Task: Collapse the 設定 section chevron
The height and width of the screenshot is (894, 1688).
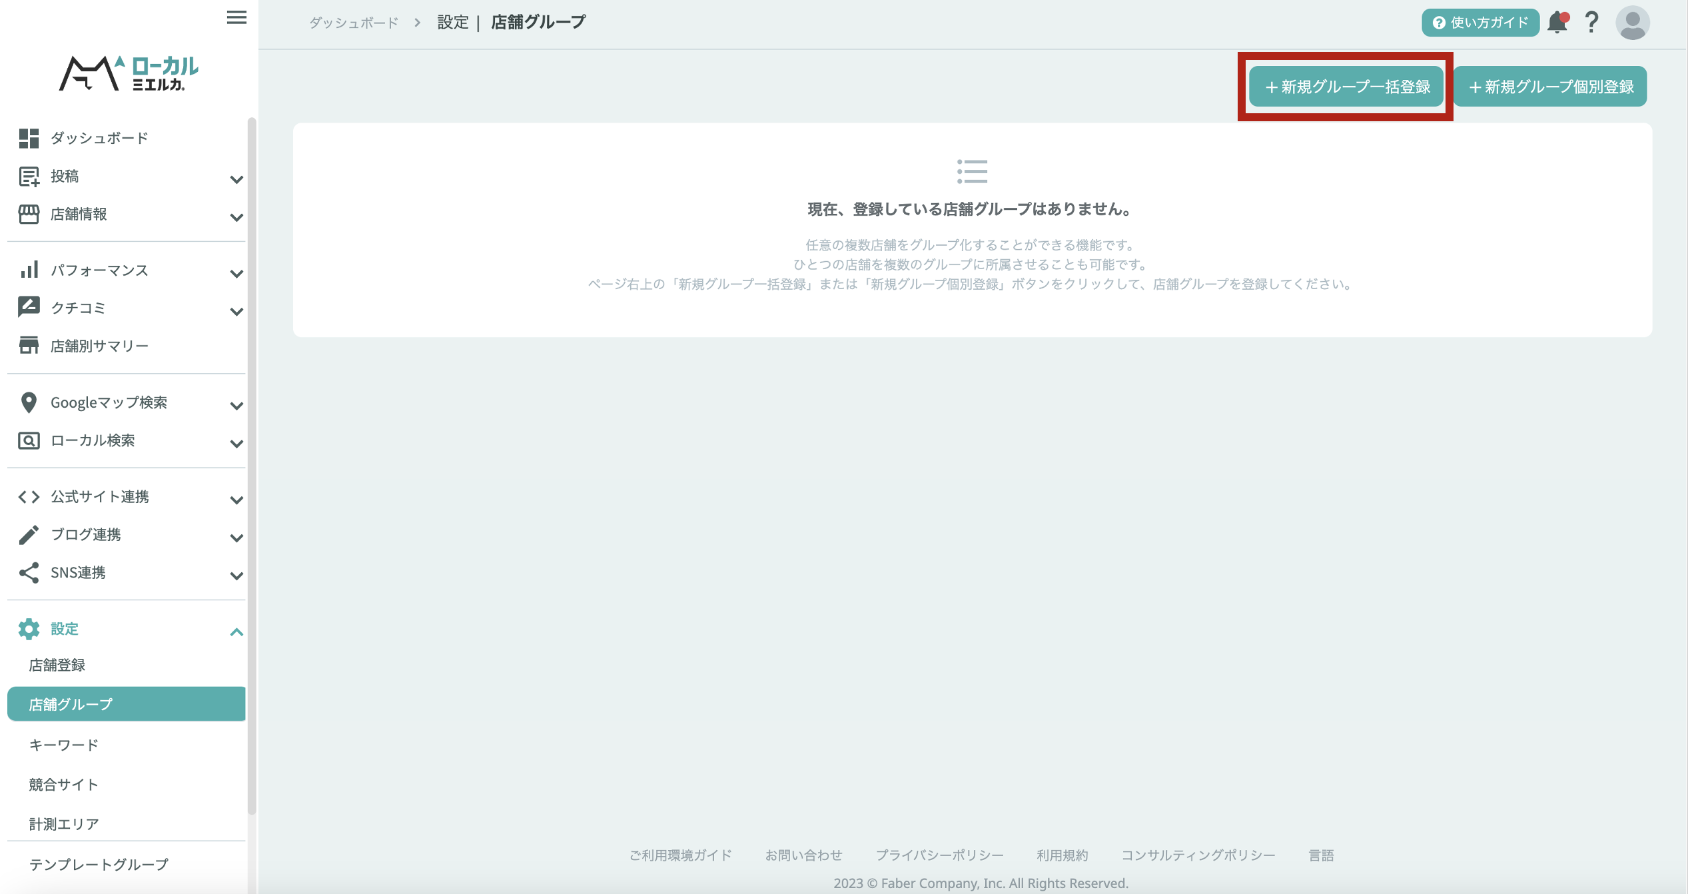Action: point(236,632)
